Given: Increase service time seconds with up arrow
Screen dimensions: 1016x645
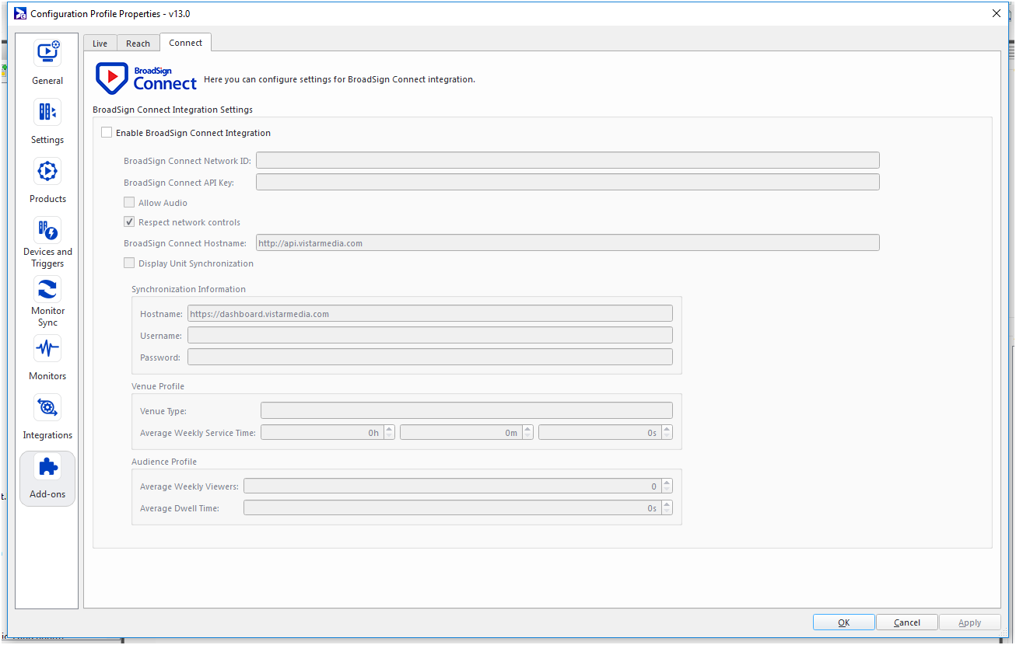Looking at the screenshot, I should pos(667,429).
